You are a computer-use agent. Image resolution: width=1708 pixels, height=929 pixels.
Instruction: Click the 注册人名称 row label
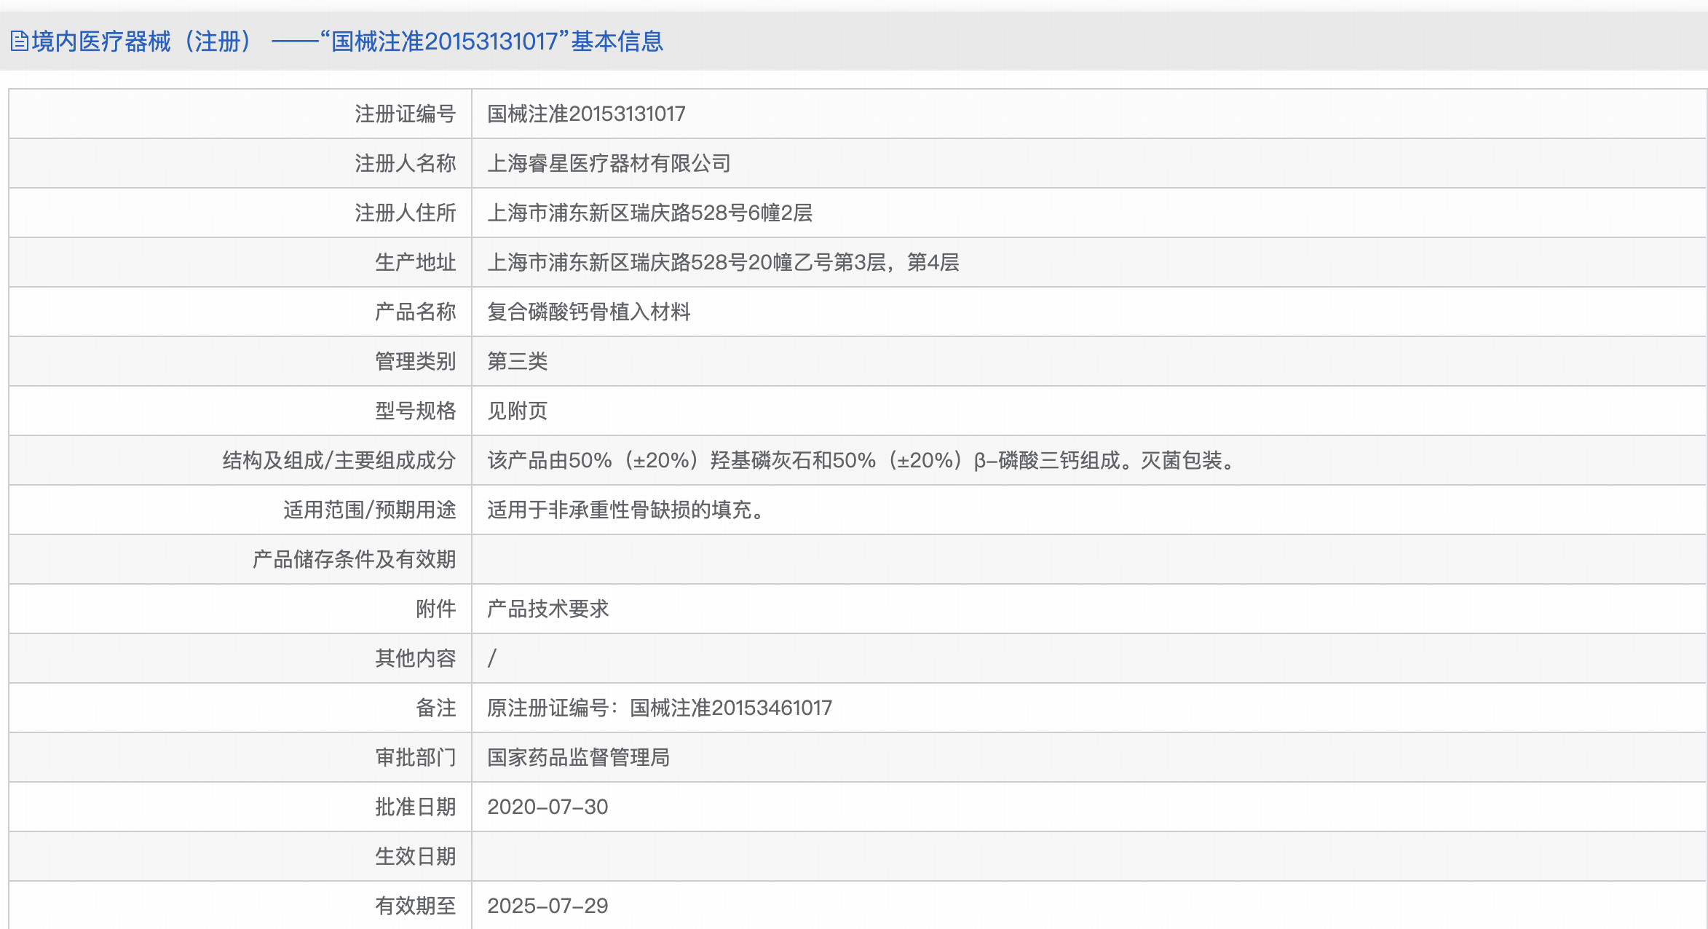click(x=406, y=163)
